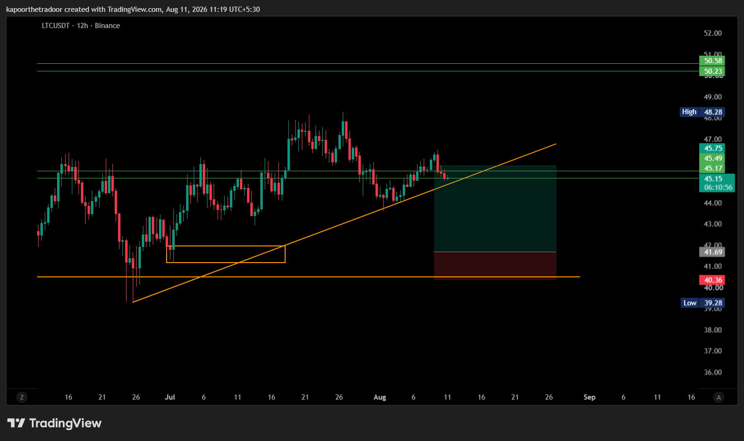Screen dimensions: 744x441
Task: Select the LTCUSDT · 12h · Binance symbol label
Action: point(81,26)
